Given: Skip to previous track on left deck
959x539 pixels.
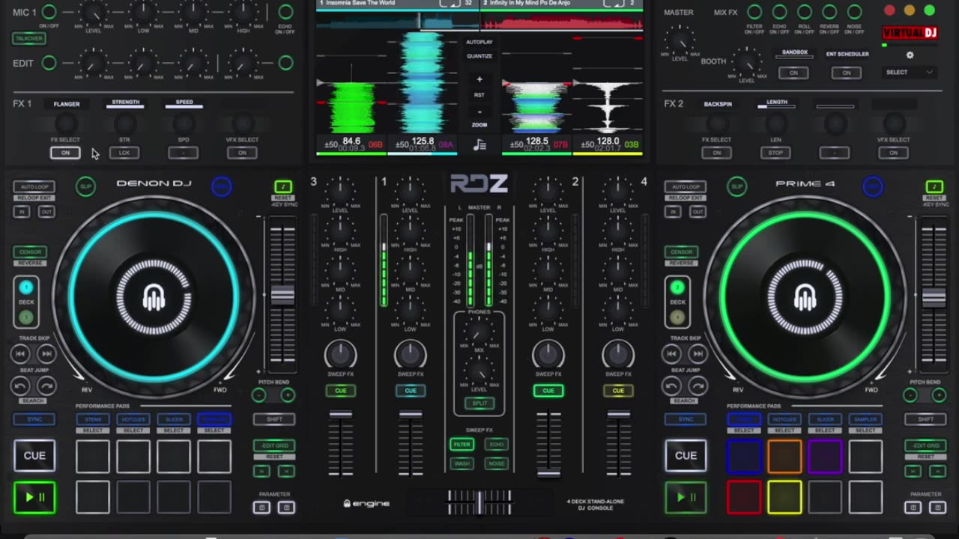Looking at the screenshot, I should [x=21, y=354].
